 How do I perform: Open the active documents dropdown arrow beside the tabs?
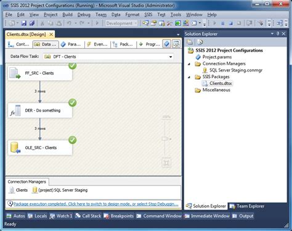[178, 34]
